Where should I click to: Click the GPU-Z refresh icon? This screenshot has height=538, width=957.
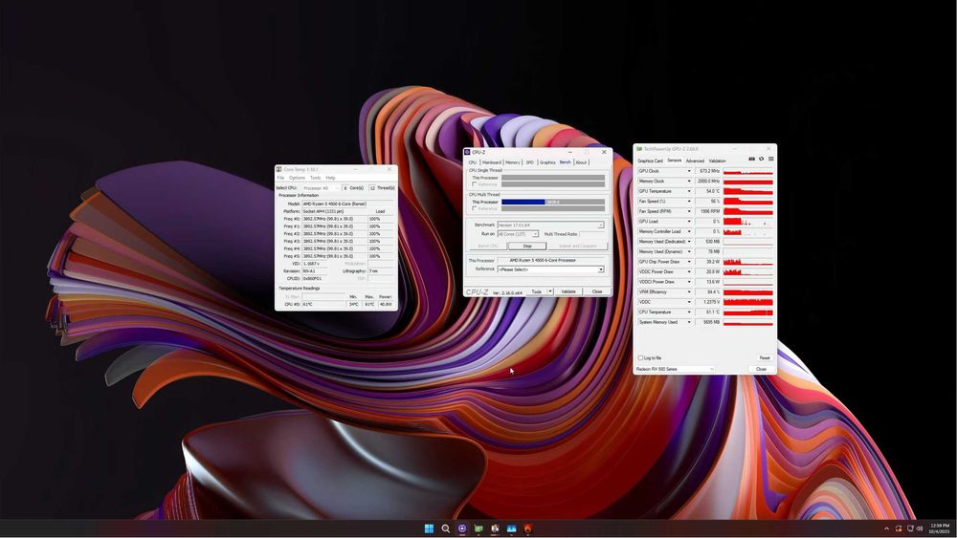(761, 159)
